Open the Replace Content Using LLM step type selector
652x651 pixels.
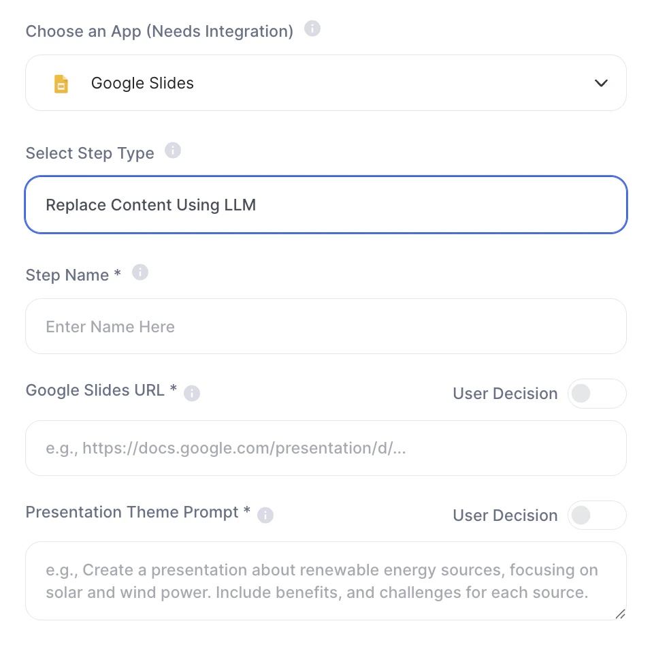325,205
